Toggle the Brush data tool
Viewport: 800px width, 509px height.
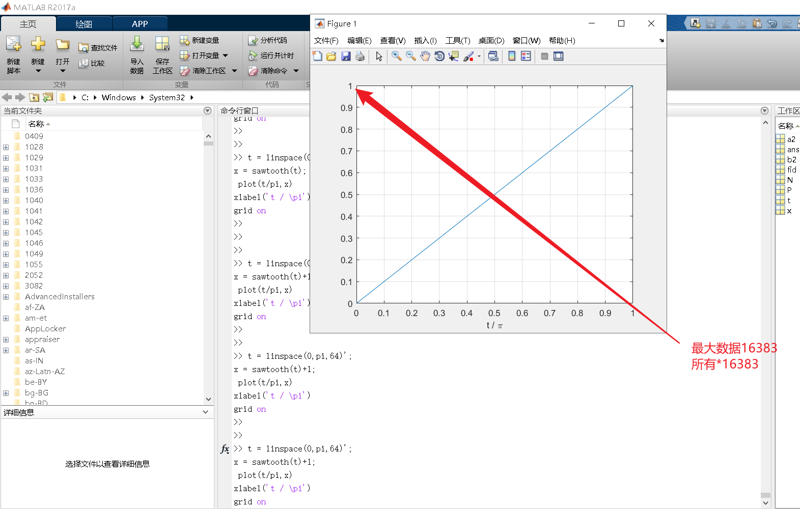468,56
